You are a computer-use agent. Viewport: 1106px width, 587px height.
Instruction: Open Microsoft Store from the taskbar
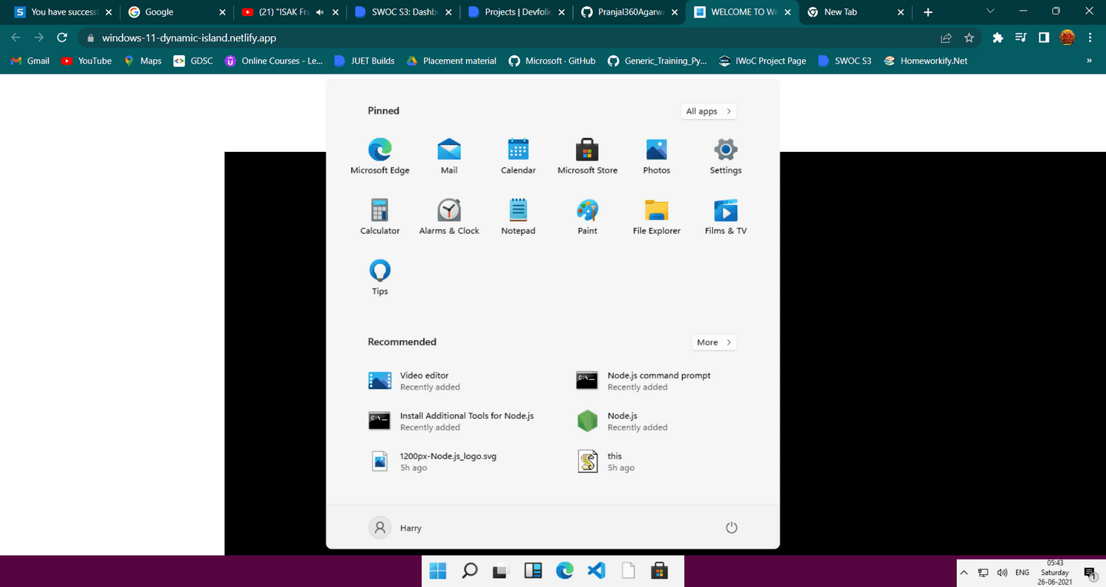(x=659, y=571)
